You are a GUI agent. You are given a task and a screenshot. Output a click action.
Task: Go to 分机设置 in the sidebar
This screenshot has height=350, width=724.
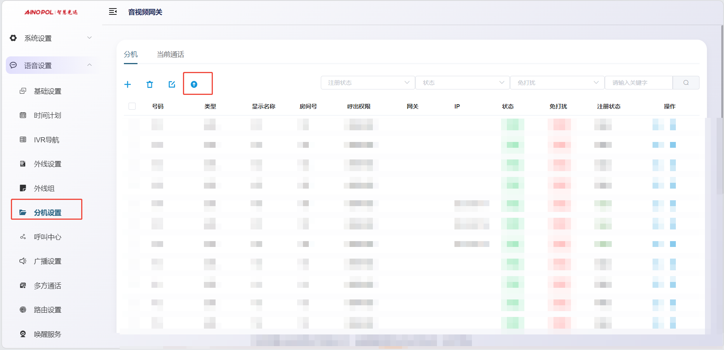click(x=47, y=212)
